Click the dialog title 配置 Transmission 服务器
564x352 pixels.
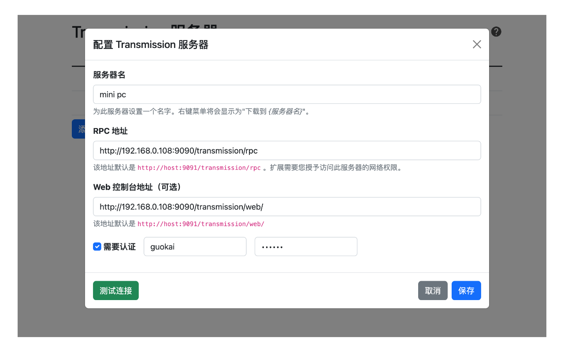click(151, 44)
